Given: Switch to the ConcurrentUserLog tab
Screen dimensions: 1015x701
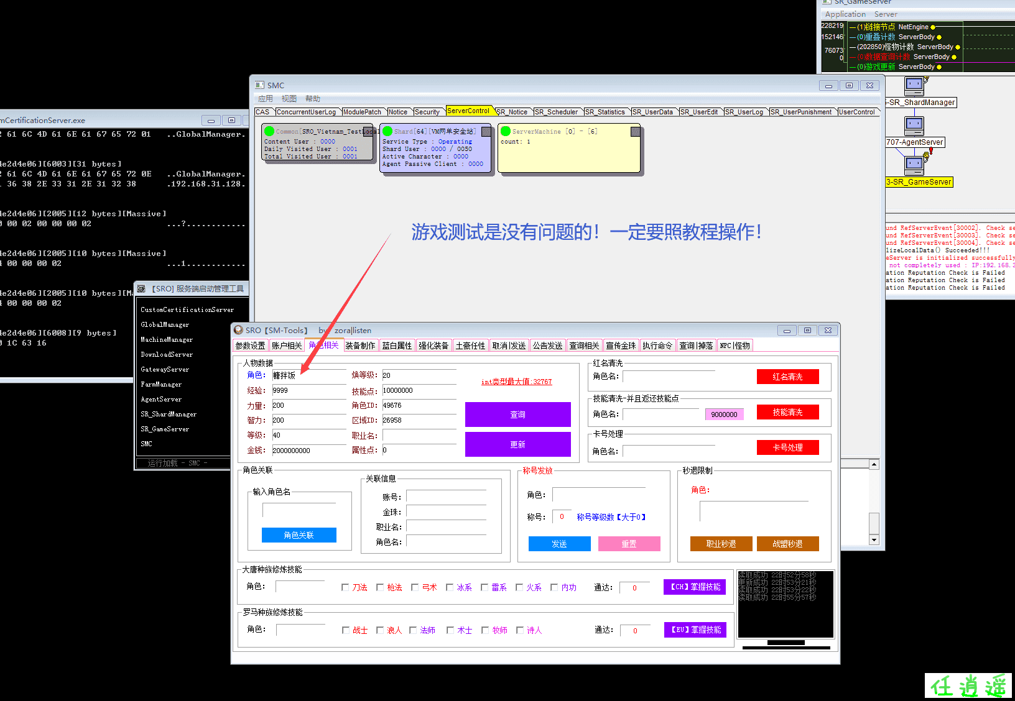Looking at the screenshot, I should click(x=307, y=112).
